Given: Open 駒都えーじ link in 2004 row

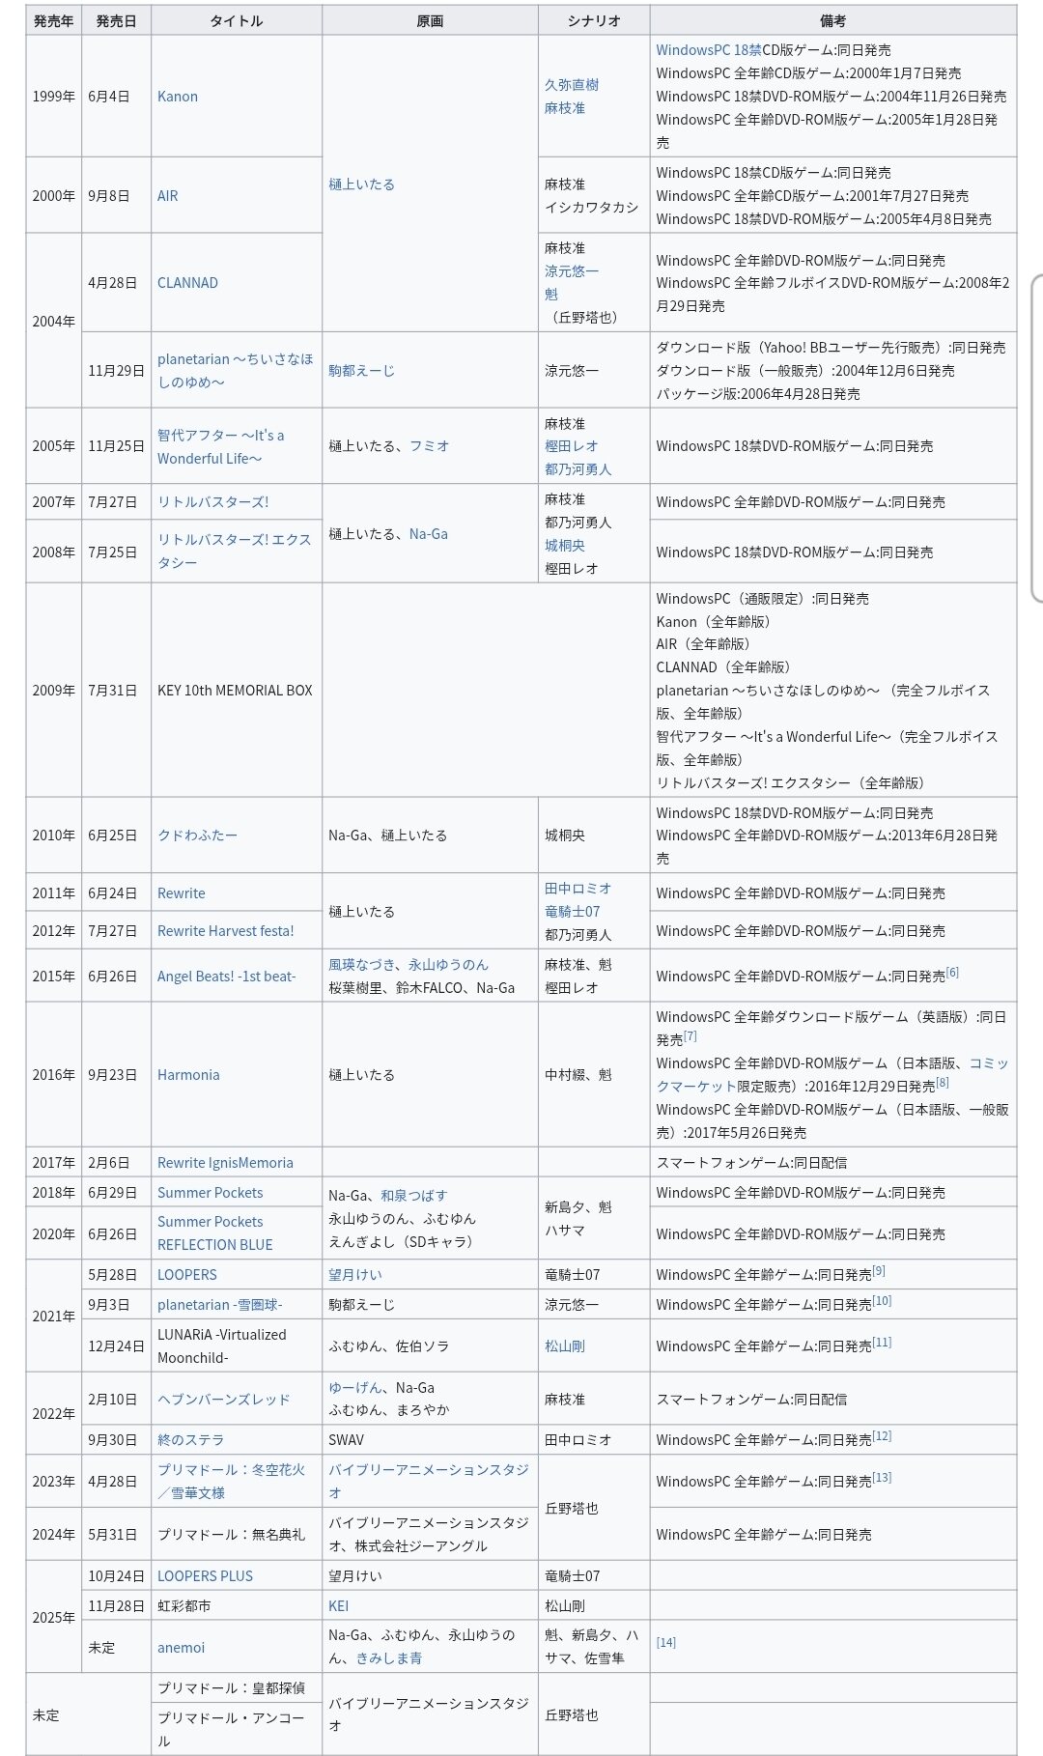Looking at the screenshot, I should [x=362, y=371].
